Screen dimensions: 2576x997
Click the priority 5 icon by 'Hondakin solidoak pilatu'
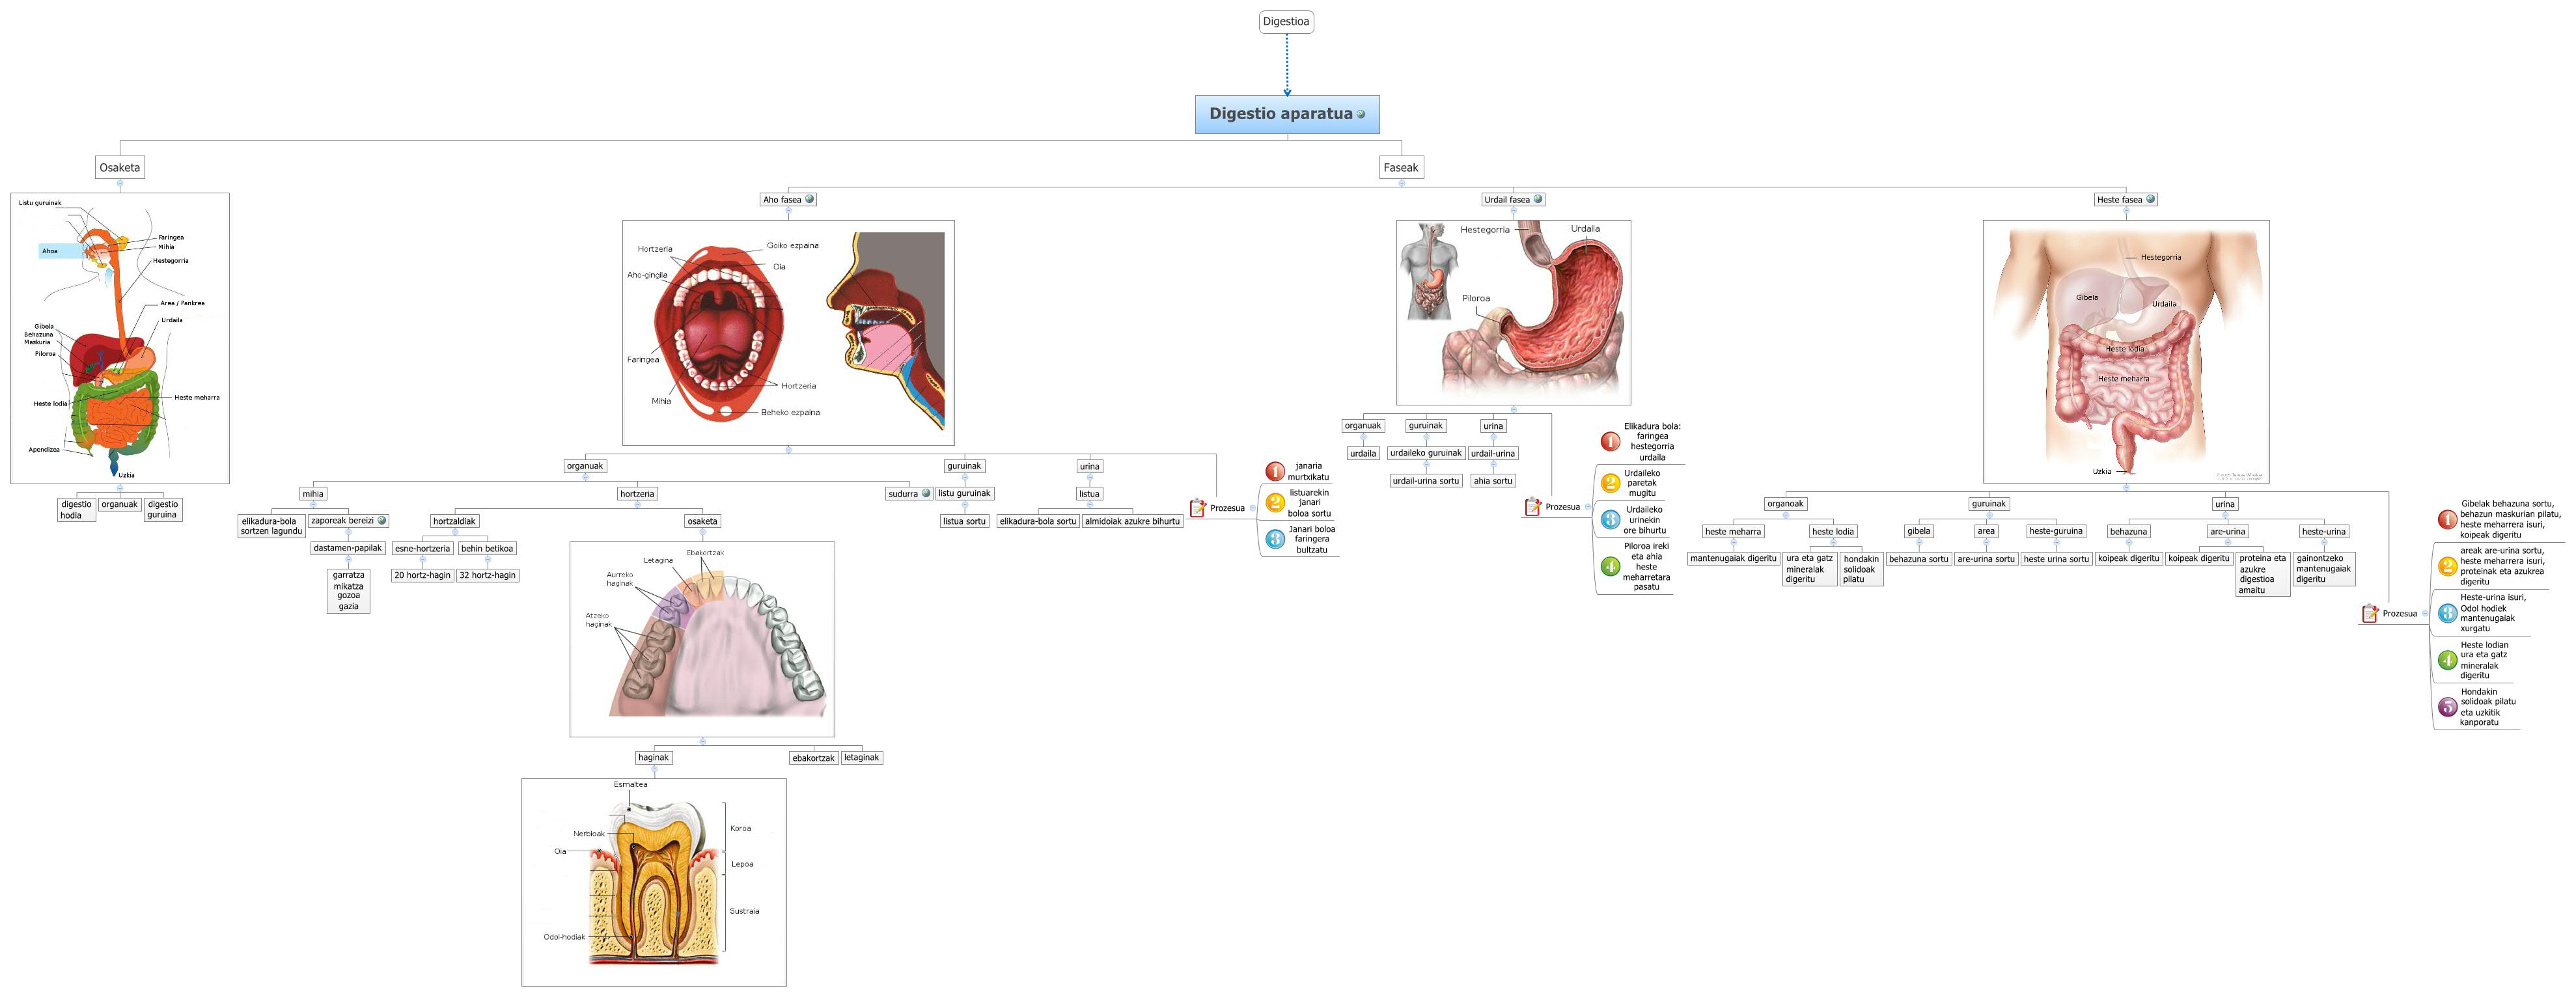(2447, 707)
